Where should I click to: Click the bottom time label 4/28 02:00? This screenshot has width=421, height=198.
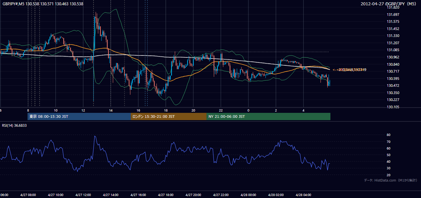(x=276, y=195)
